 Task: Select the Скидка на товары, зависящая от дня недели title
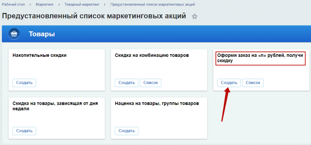(x=55, y=106)
